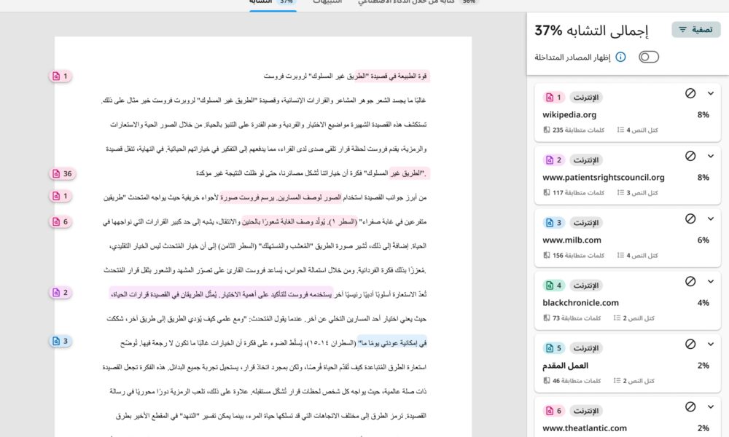Screen dimensions: 729x437
Task: Click '235 كلمات متطابقة' on wikipedia.org card
Action: tap(578, 130)
